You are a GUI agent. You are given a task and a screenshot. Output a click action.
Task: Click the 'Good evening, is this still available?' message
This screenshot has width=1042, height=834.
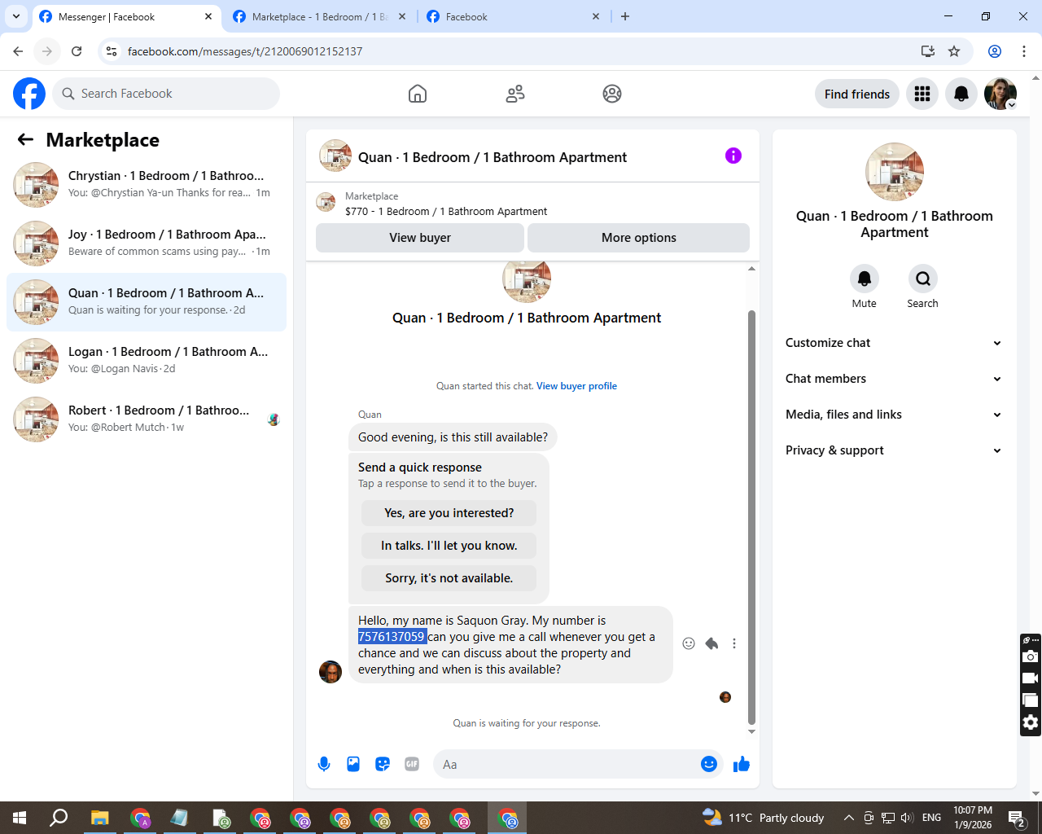(453, 437)
